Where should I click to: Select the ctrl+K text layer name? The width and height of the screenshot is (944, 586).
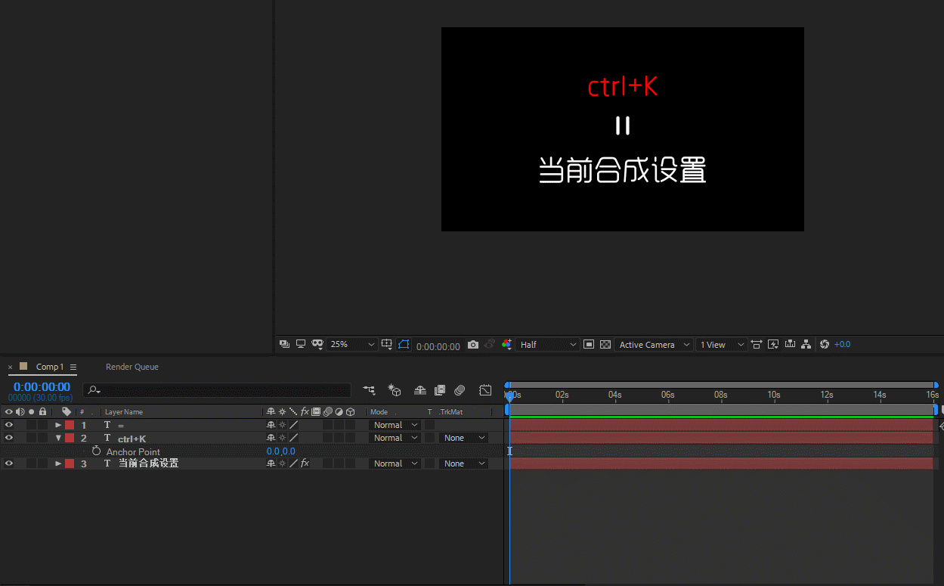pos(132,439)
